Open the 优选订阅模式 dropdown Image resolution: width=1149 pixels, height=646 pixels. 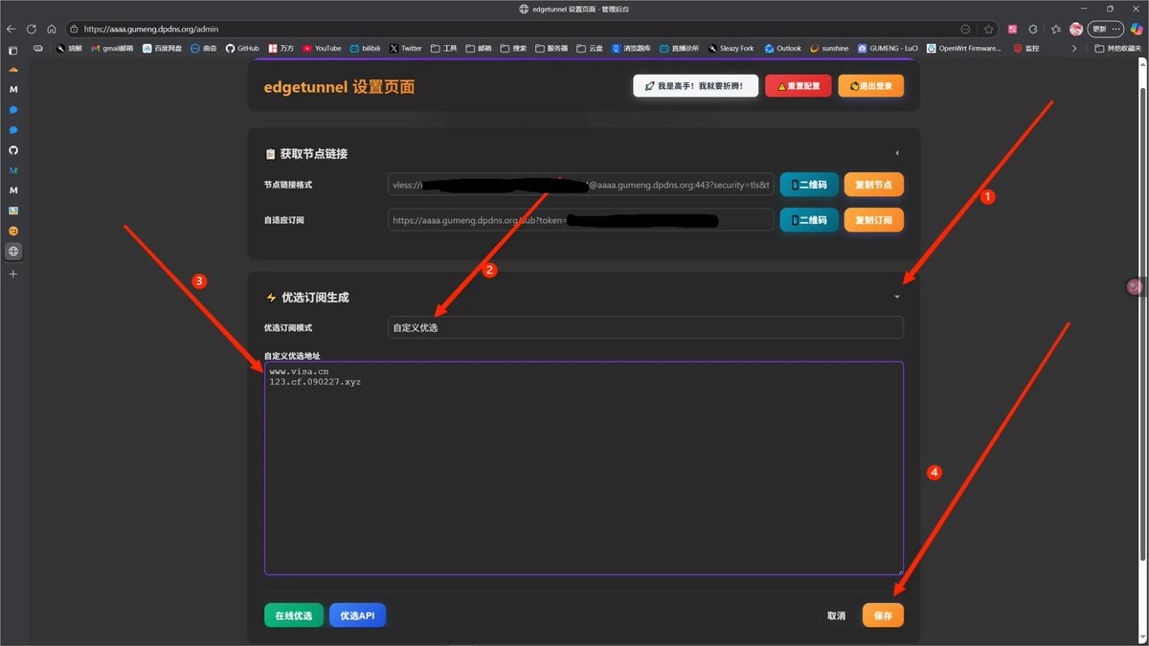click(645, 327)
